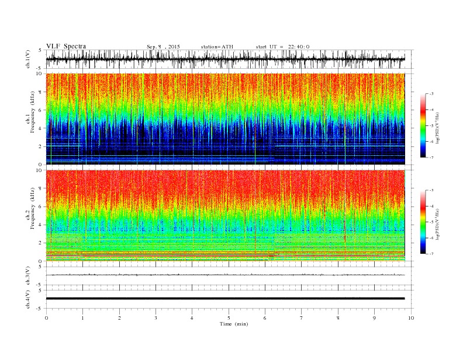
Task: Click the "8" frequency tick of ch.1 spectrogram
Action: 41,92
